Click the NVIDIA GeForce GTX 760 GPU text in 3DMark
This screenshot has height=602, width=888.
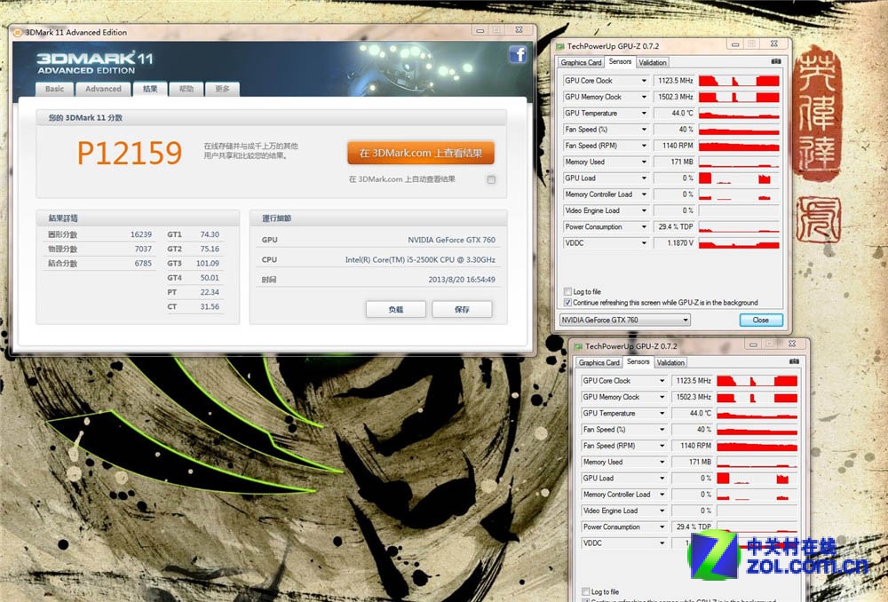(451, 240)
